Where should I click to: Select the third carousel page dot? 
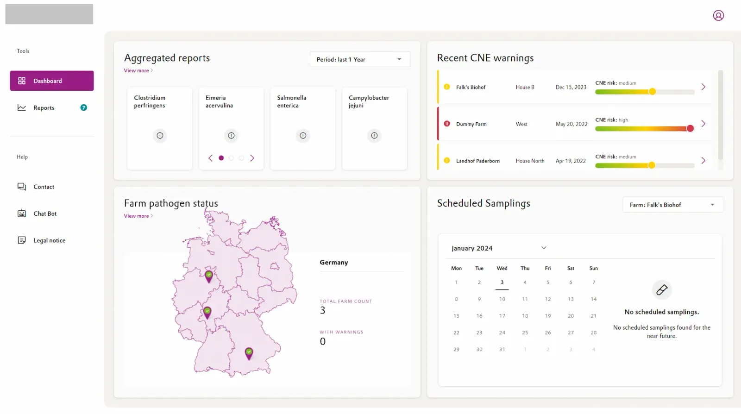241,158
